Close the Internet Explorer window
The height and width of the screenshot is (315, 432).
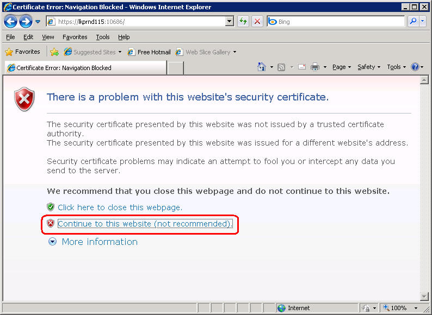point(424,7)
